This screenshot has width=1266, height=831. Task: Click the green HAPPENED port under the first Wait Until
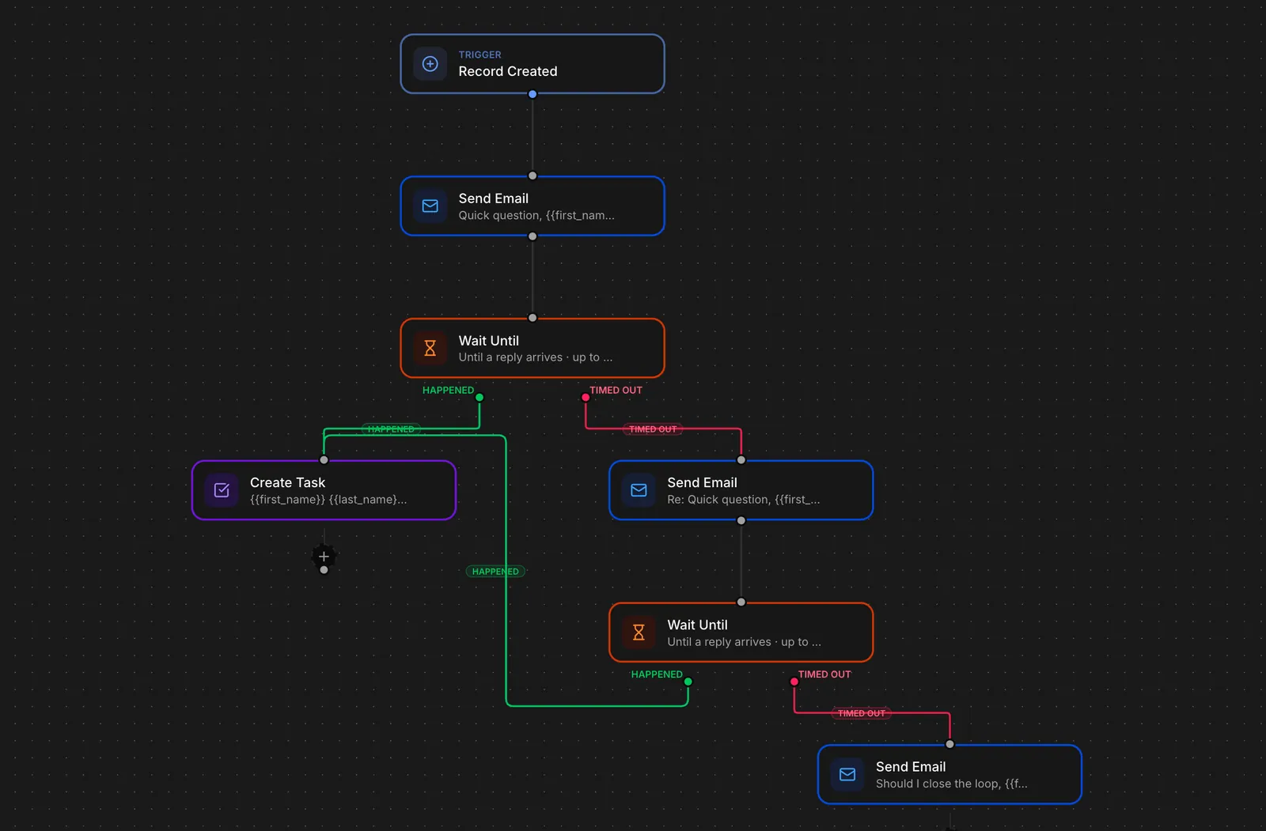click(x=479, y=398)
